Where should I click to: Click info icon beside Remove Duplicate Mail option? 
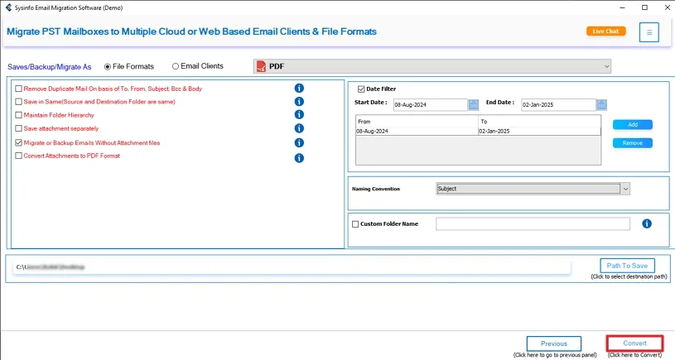point(300,89)
